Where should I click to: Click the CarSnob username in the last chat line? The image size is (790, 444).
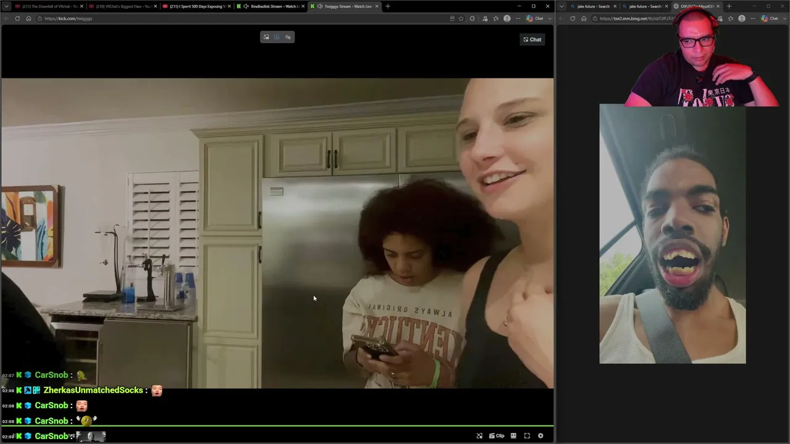(x=51, y=436)
